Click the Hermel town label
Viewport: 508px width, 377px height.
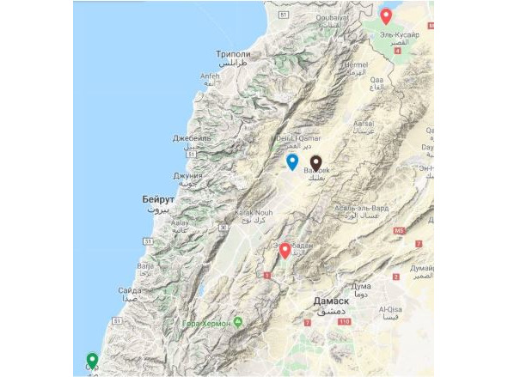tap(356, 64)
